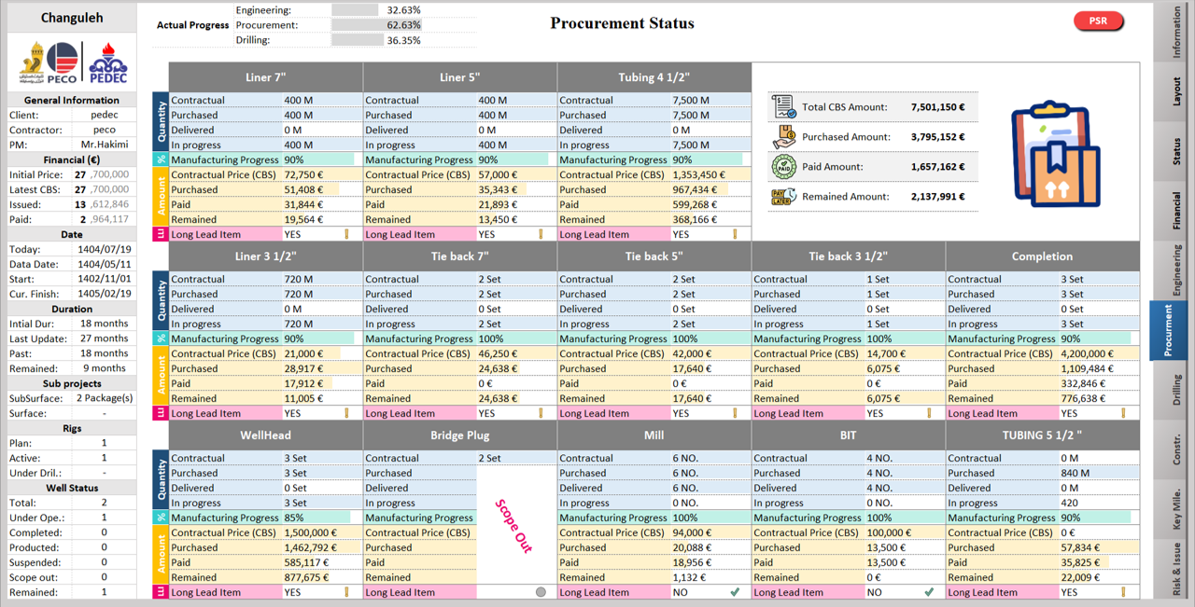Click the Procurement actual progress bar
The width and height of the screenshot is (1195, 607).
(x=358, y=25)
